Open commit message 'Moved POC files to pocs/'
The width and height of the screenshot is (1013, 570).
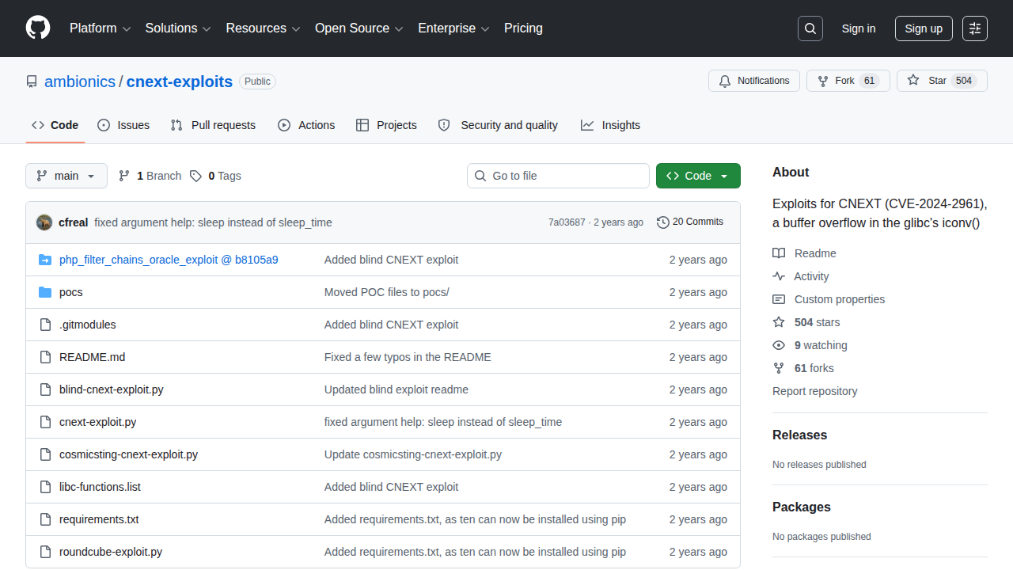click(x=387, y=292)
